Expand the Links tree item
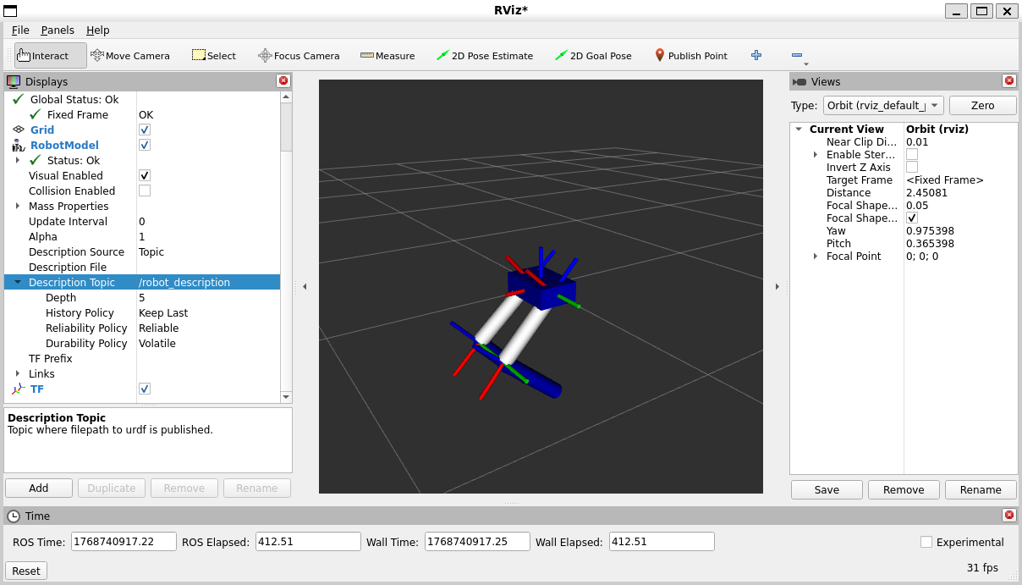The height and width of the screenshot is (585, 1022). 18,373
